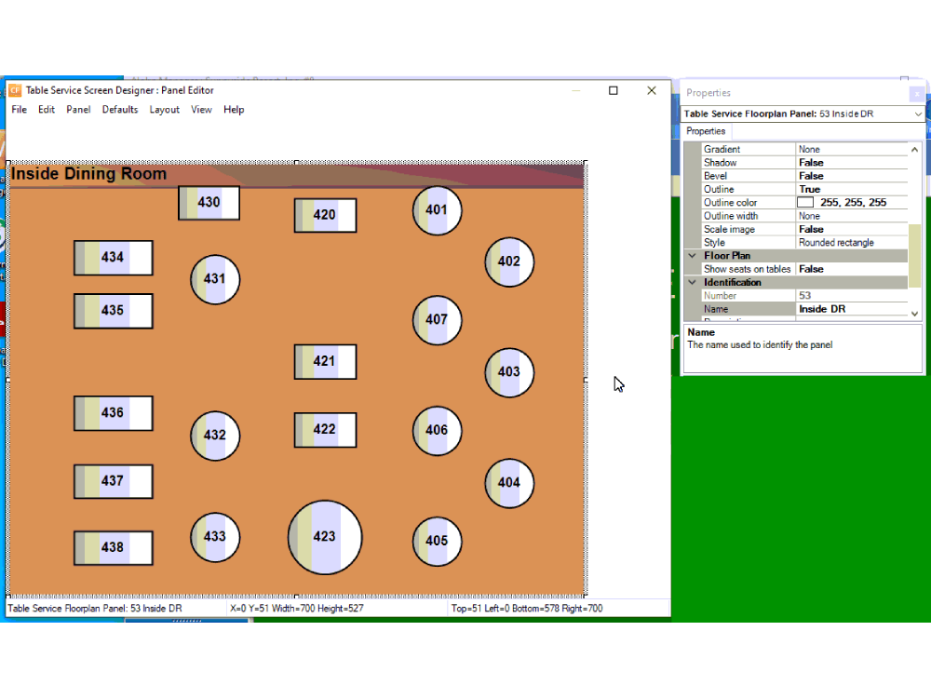
Task: Select the Gradient value None
Action: pos(852,150)
